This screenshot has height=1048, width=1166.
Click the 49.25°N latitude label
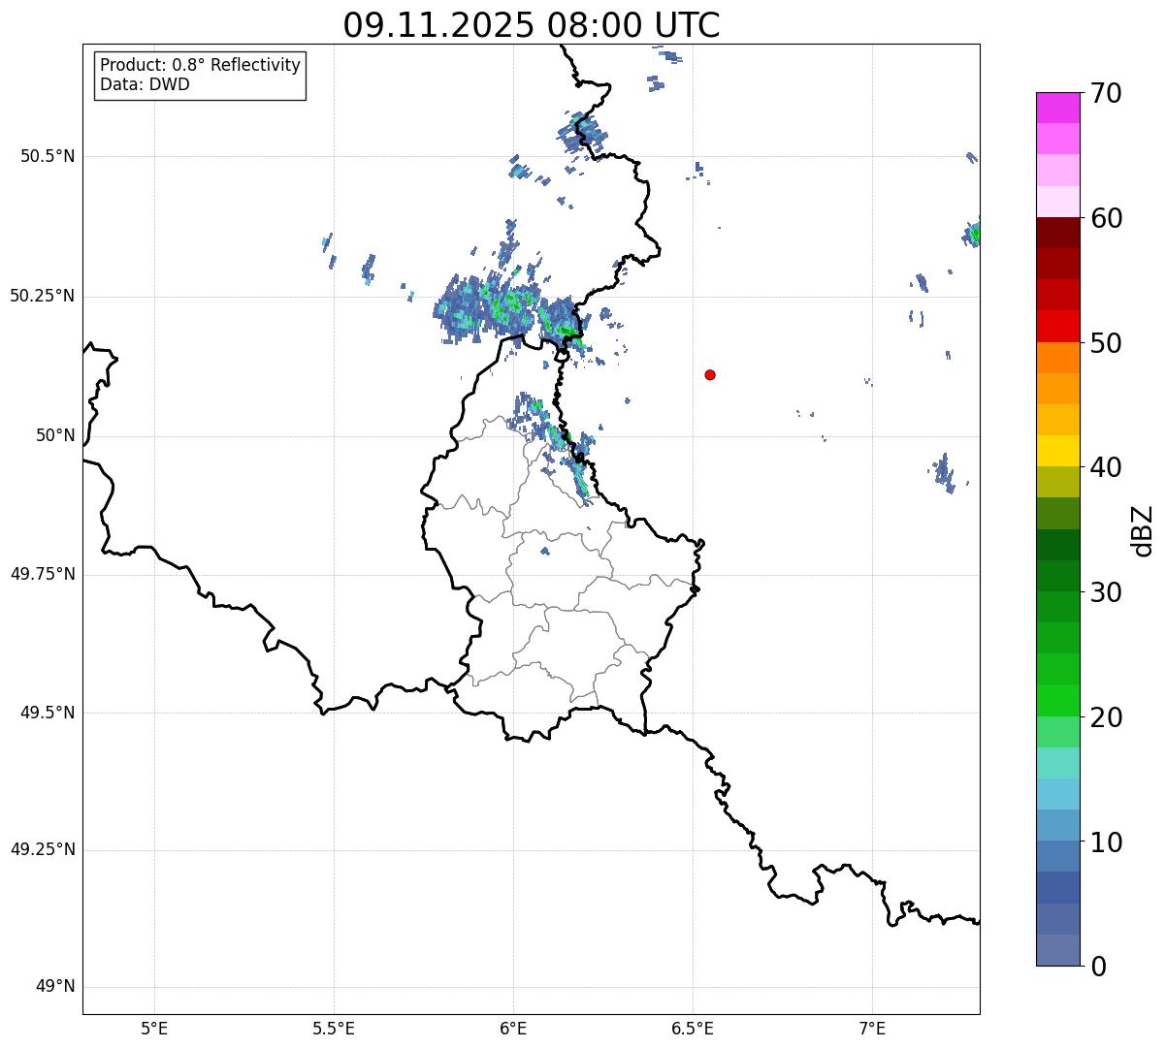coord(42,849)
